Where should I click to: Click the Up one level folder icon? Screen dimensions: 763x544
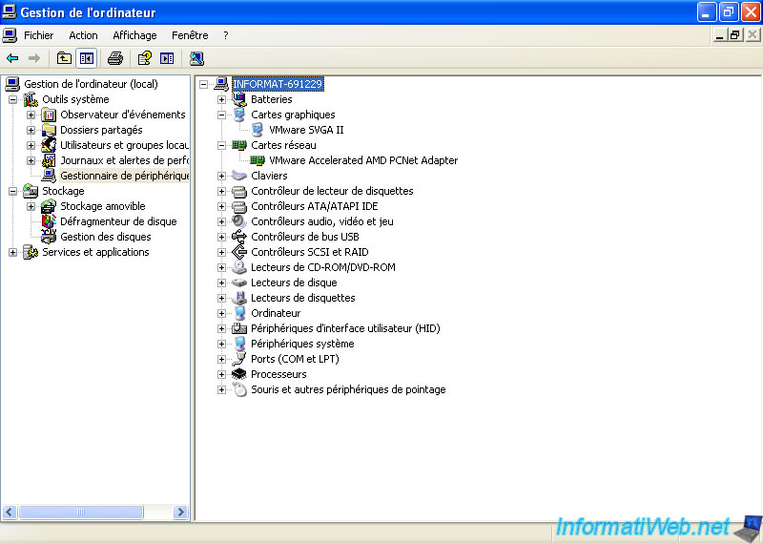pos(64,58)
